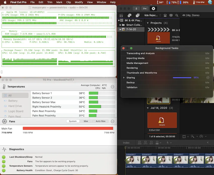Click the Overwrite clip edit icon
Image resolution: width=214 pixels, height=175 pixels.
click(157, 143)
